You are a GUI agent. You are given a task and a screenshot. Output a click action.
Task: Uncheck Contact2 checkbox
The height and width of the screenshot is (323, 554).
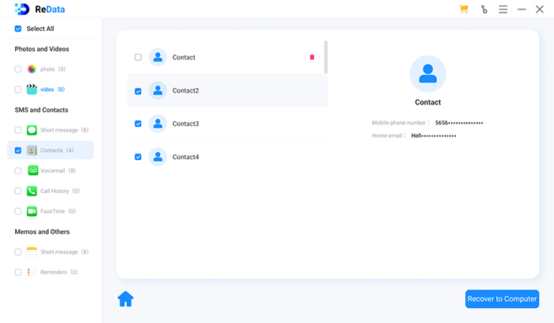(x=138, y=91)
